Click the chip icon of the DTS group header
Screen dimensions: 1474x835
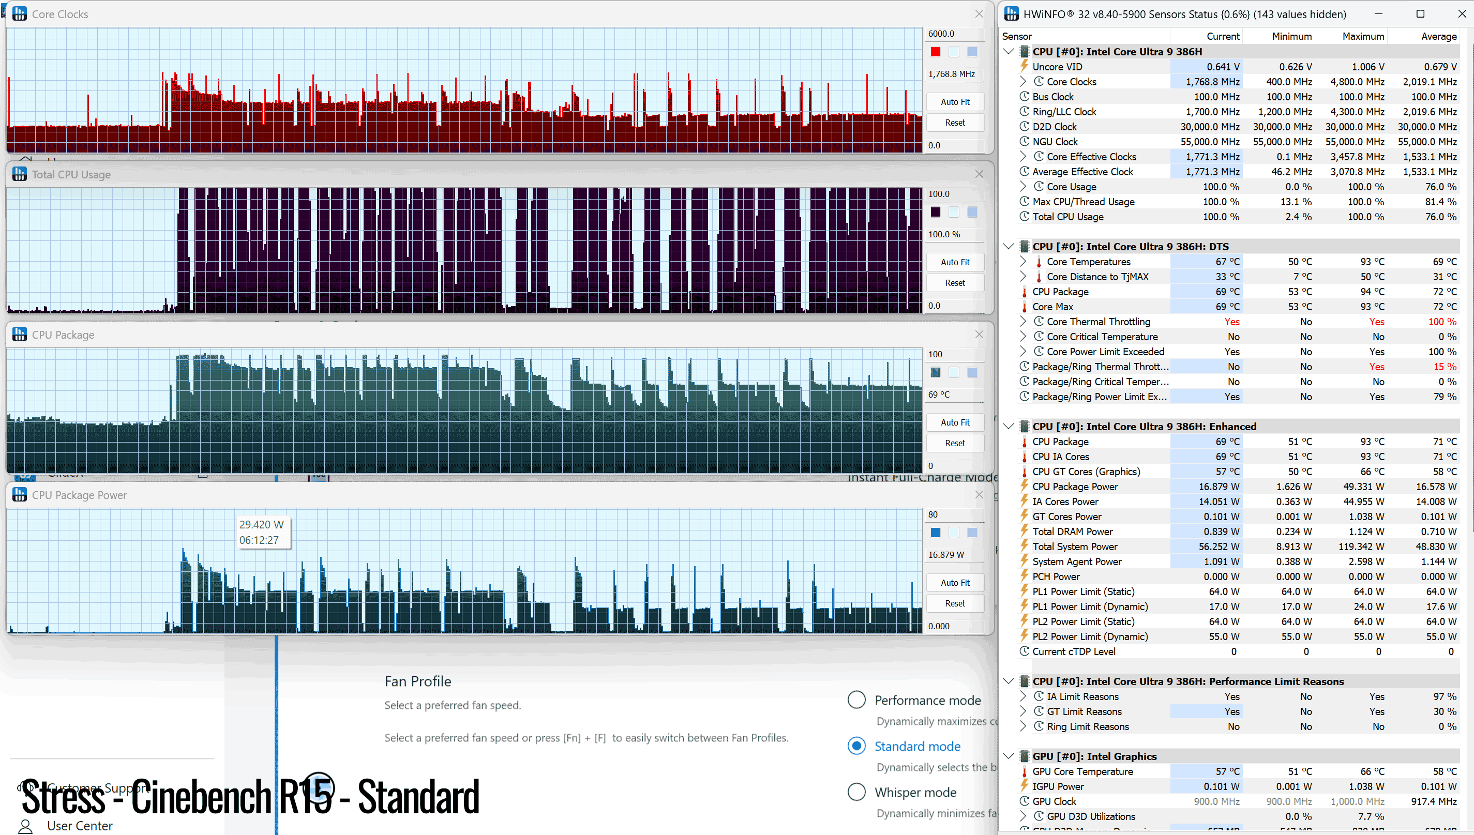(1025, 247)
